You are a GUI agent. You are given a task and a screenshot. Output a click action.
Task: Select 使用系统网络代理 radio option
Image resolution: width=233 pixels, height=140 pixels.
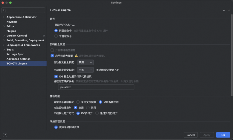tap(56, 127)
